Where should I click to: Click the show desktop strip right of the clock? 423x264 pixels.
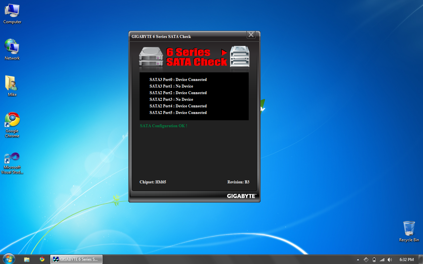421,259
